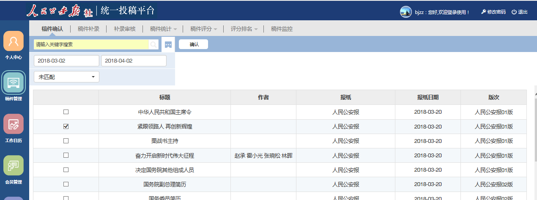Click the end date field 2018-04-02

coord(134,61)
